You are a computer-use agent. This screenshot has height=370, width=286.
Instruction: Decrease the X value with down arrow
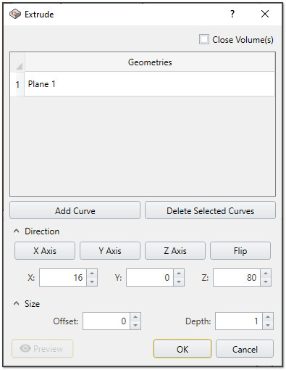point(92,281)
